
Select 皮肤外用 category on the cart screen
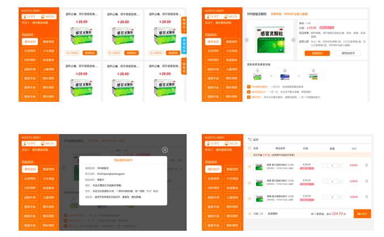[213, 197]
